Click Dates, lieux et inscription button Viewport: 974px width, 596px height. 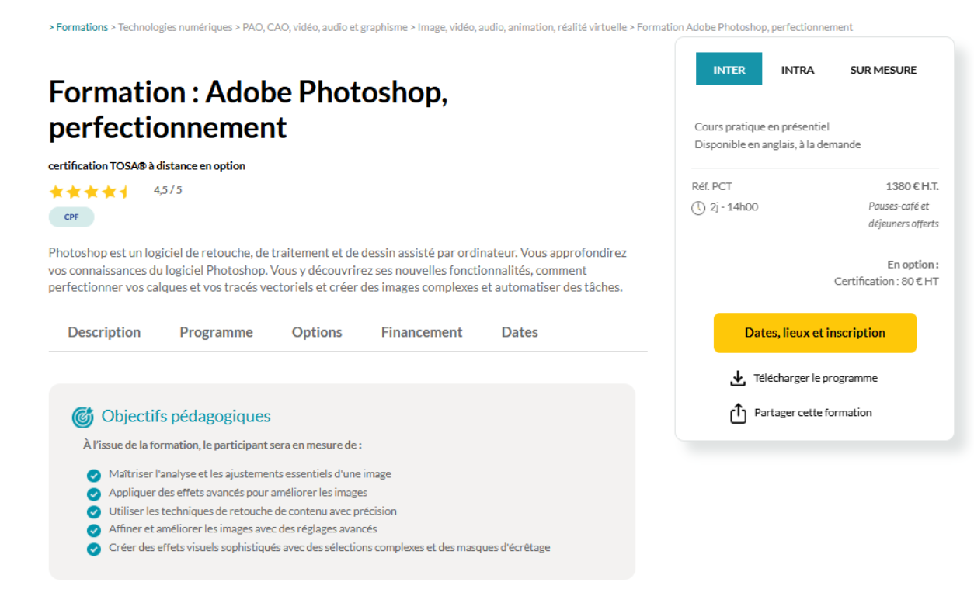(x=815, y=333)
